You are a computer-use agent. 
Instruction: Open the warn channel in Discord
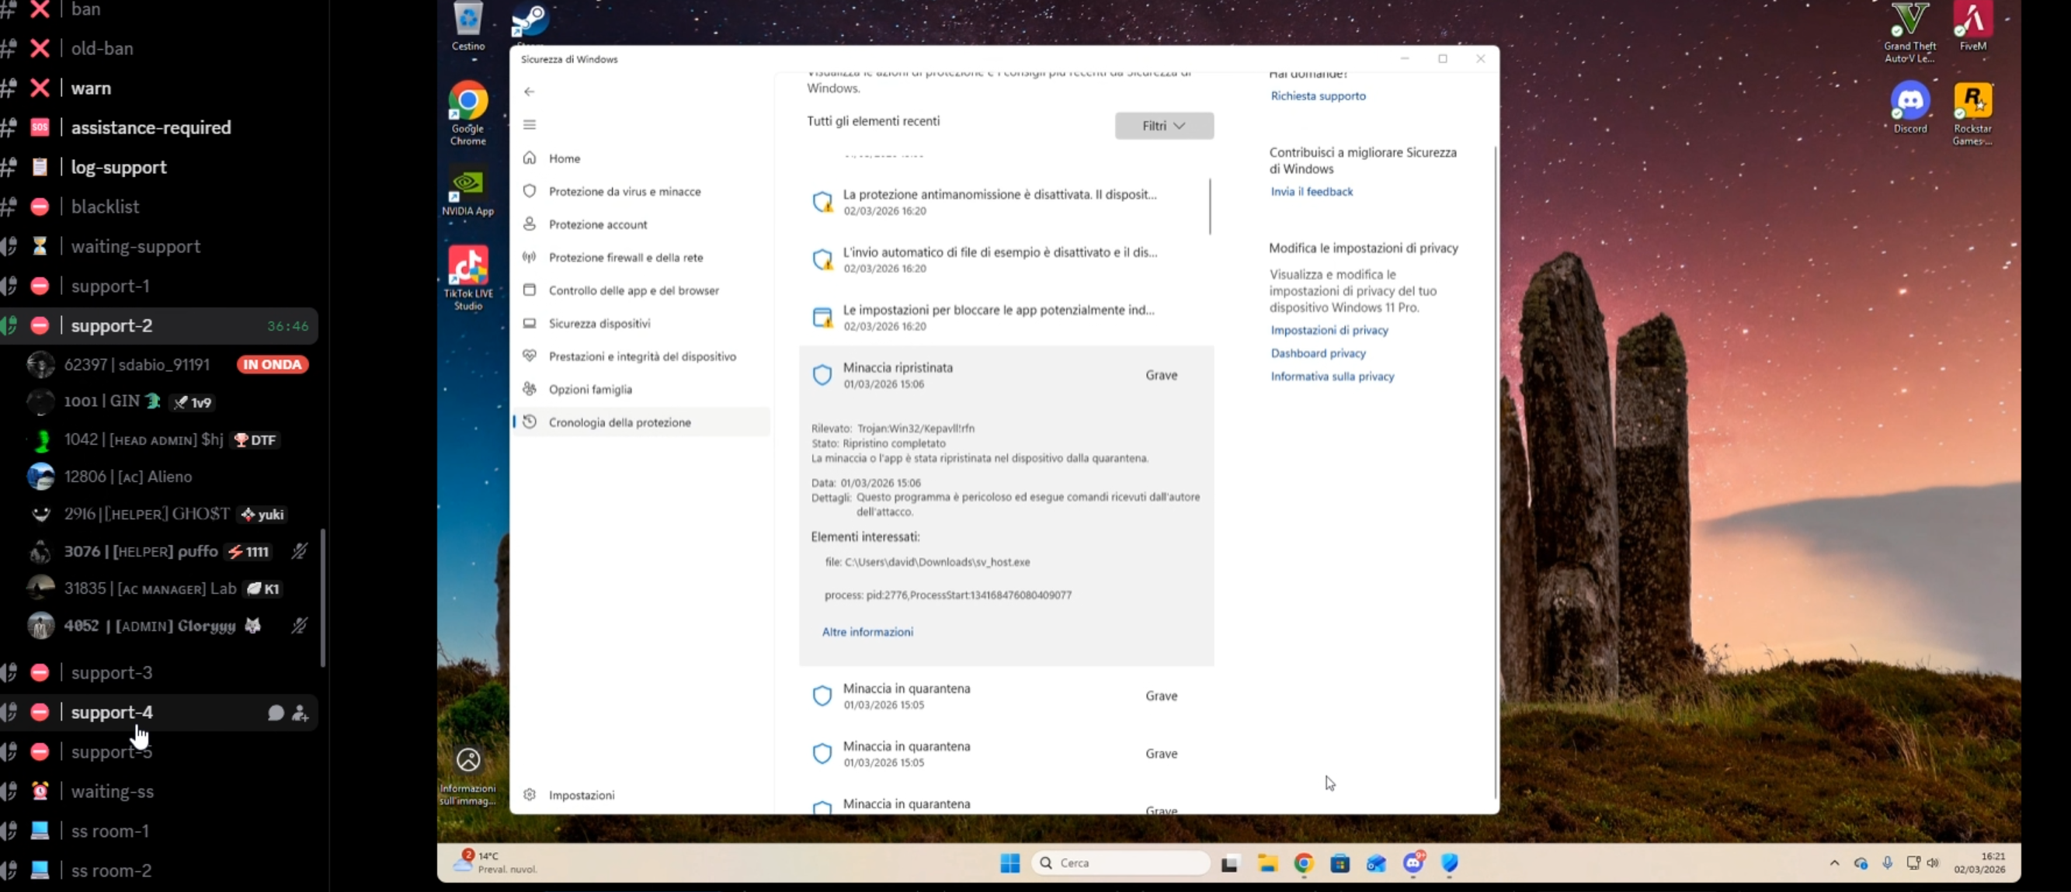click(x=158, y=88)
